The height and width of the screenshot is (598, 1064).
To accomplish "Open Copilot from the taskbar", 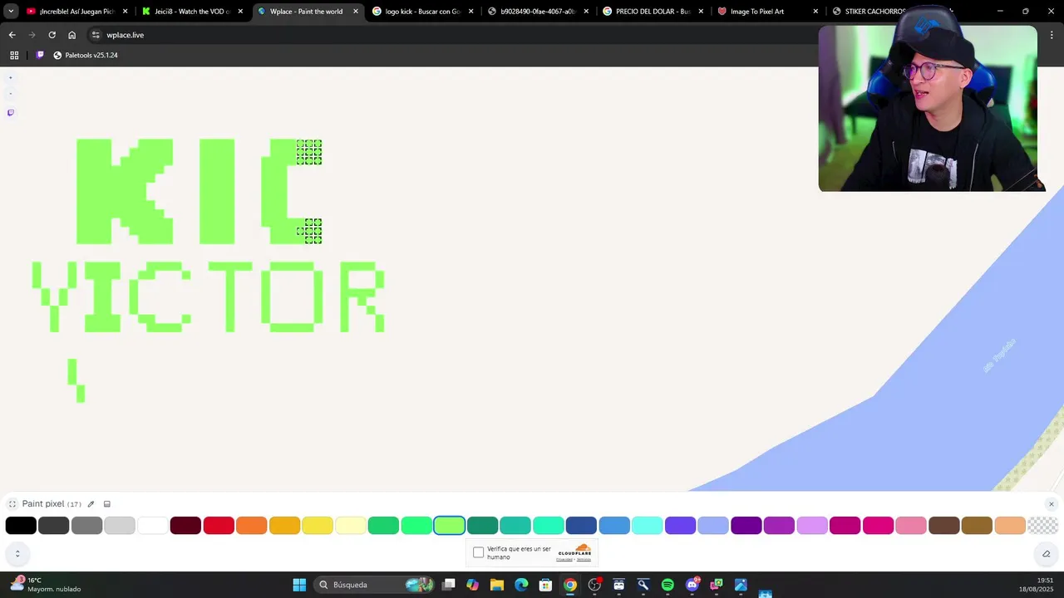I will click(x=473, y=585).
